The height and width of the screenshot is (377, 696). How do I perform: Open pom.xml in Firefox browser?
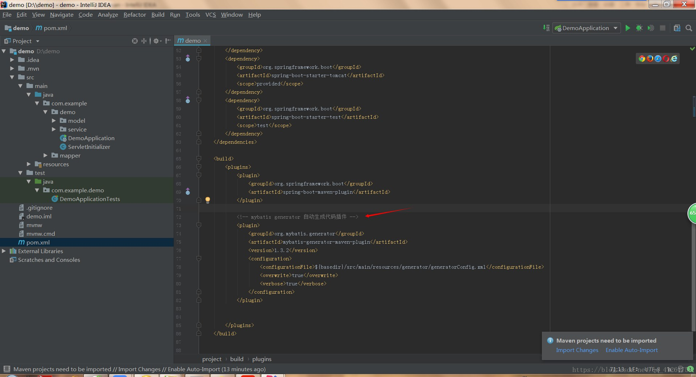point(650,59)
